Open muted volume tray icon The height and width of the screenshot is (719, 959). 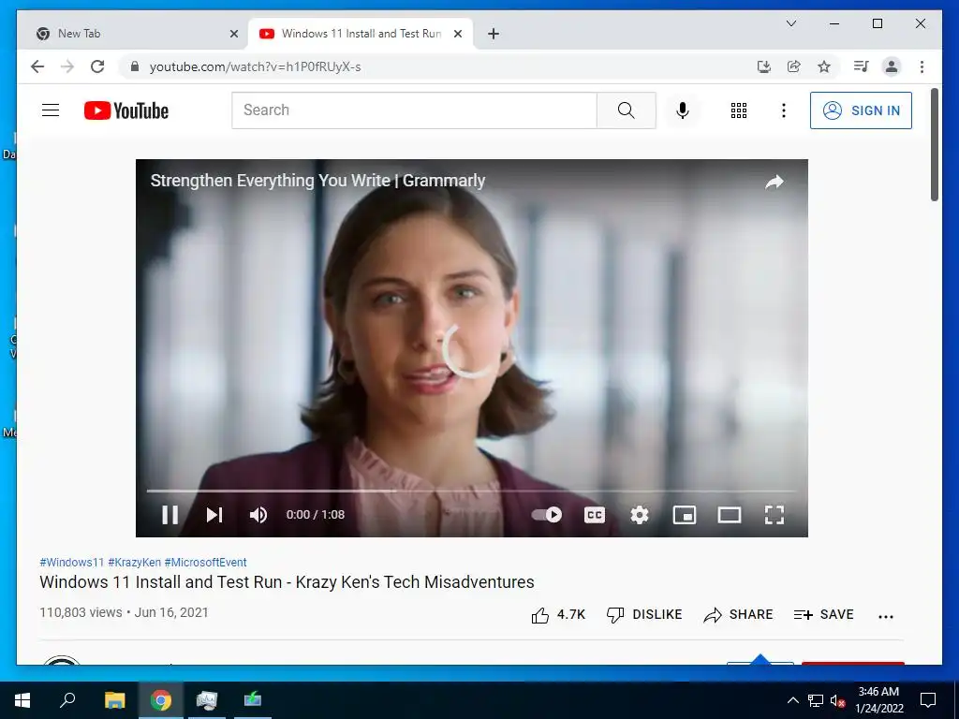(837, 700)
